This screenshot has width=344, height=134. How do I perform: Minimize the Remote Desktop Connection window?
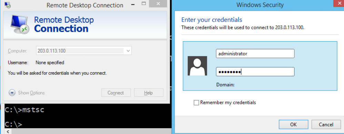132,4
